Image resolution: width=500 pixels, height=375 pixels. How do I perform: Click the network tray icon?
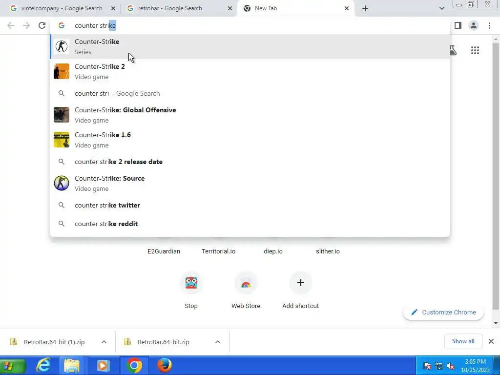tap(439, 366)
